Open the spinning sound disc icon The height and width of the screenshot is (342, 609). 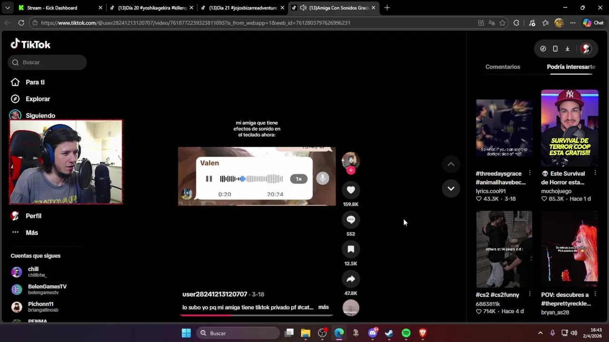pyautogui.click(x=351, y=308)
